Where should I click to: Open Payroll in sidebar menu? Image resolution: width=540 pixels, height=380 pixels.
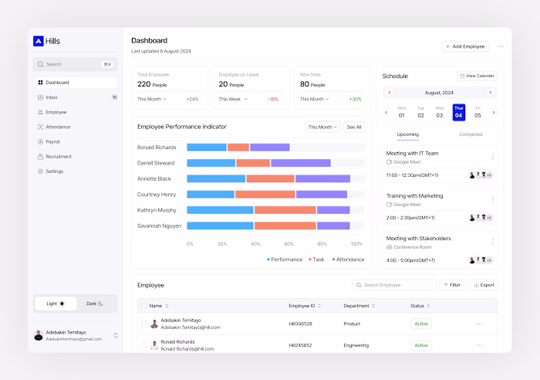coord(76,141)
